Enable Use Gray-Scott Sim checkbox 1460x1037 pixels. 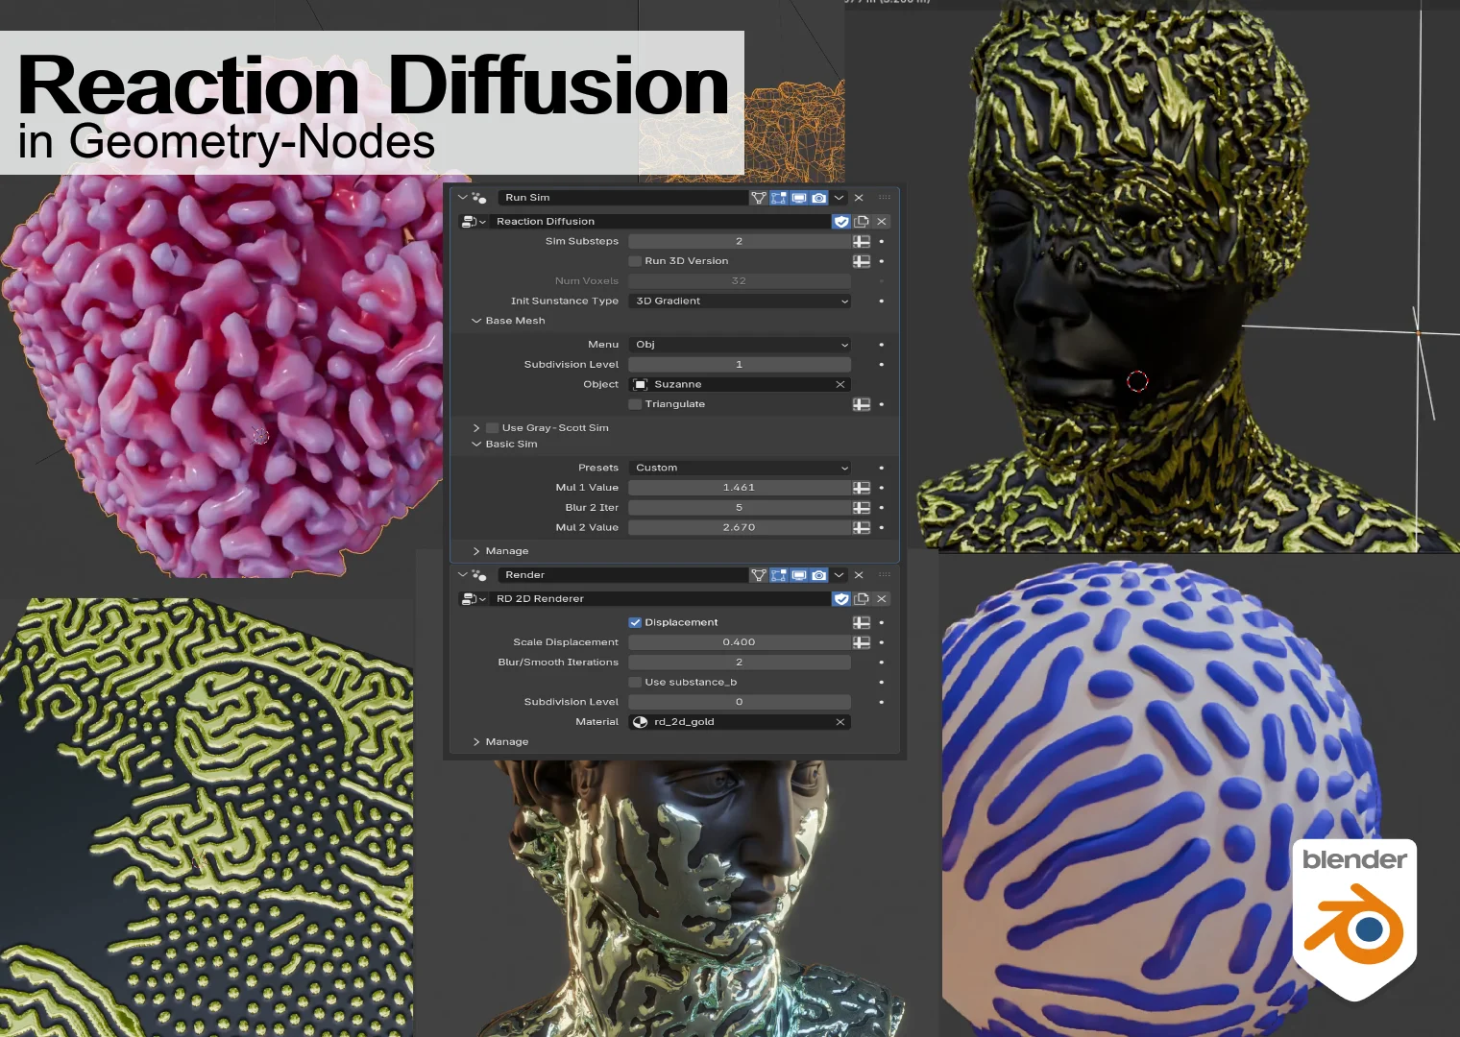click(492, 428)
